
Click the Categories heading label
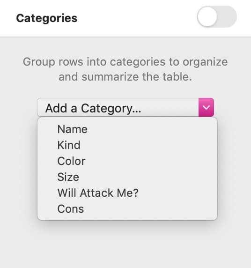click(47, 18)
